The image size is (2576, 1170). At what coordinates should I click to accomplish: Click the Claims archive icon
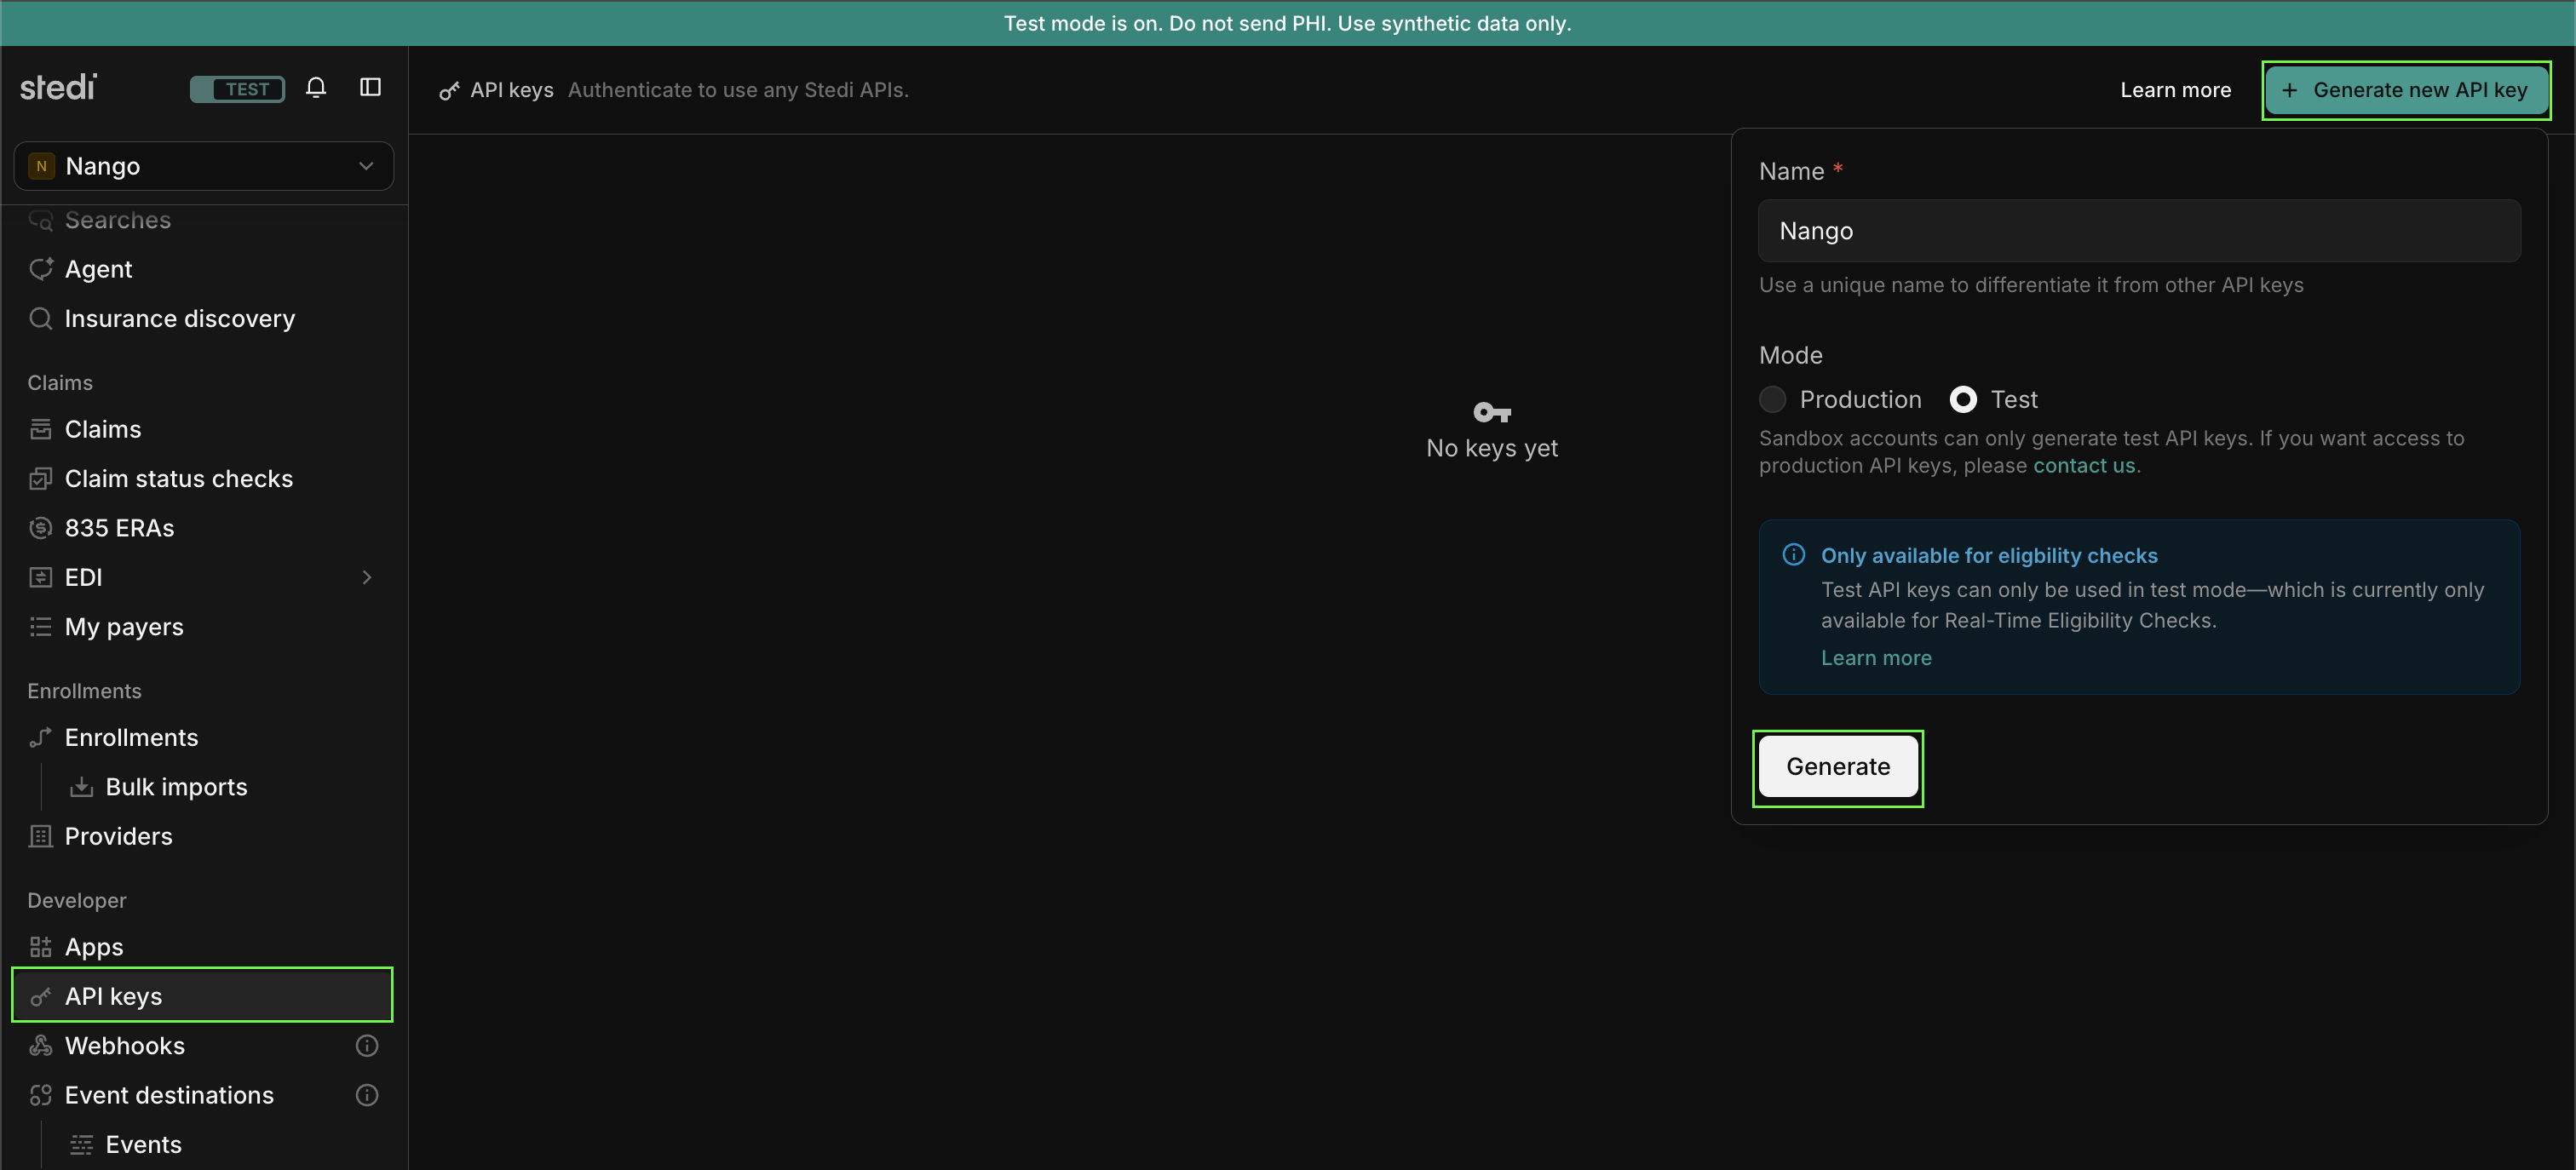click(x=41, y=429)
